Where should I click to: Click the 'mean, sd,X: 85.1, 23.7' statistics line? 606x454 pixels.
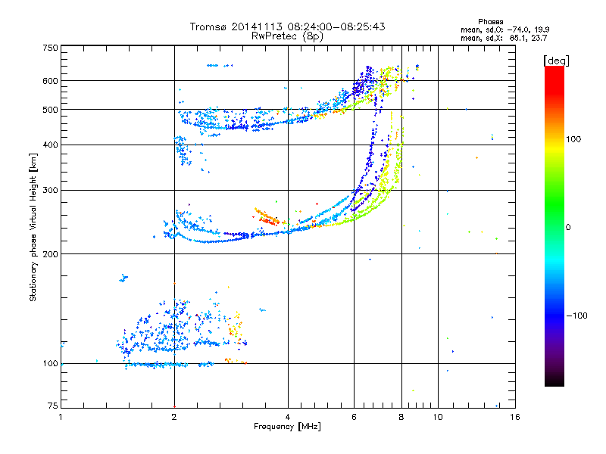point(504,38)
